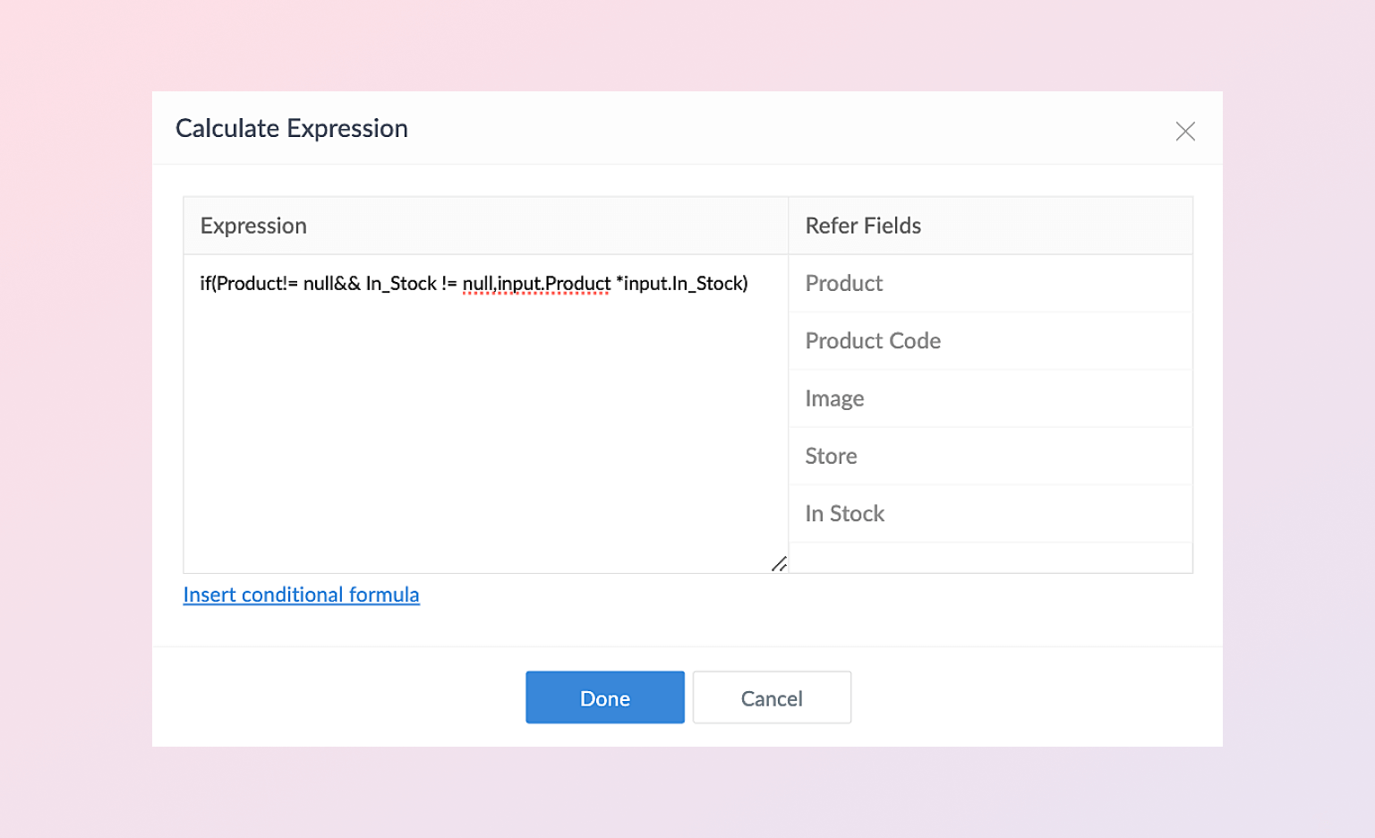The width and height of the screenshot is (1375, 838).
Task: Click the Done button
Action: pyautogui.click(x=604, y=697)
